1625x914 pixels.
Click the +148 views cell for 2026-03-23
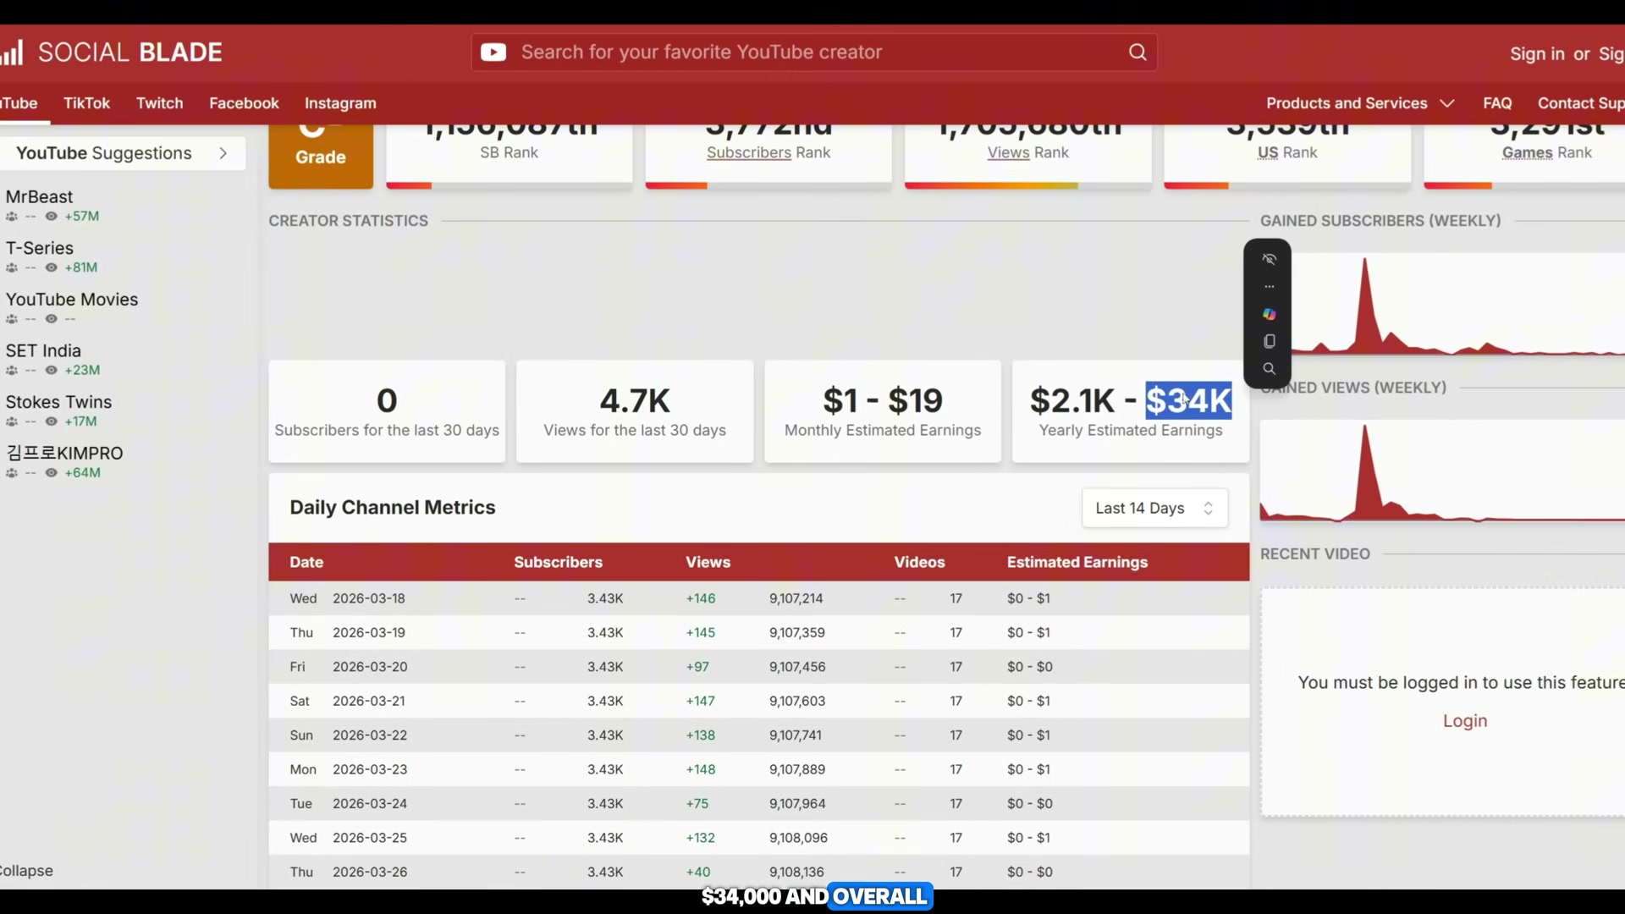(x=700, y=769)
